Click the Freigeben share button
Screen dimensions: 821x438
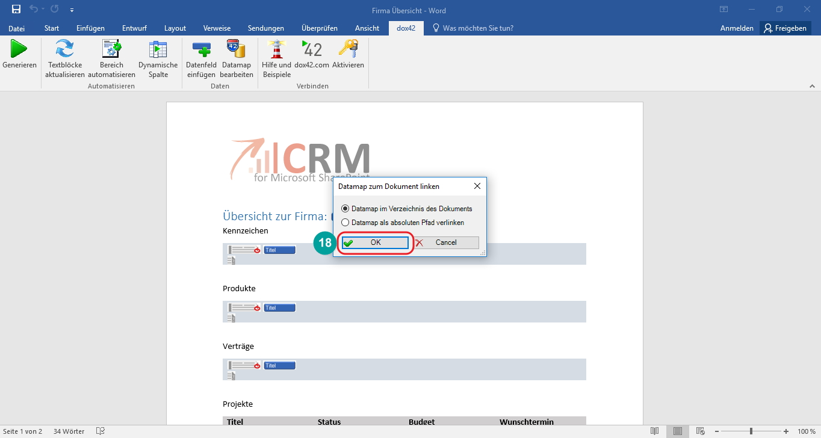[785, 28]
